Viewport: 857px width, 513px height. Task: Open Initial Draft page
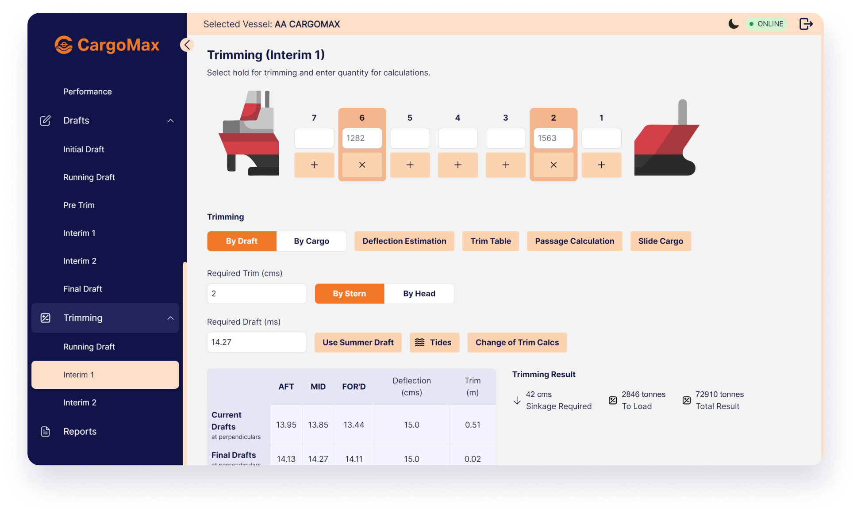84,149
